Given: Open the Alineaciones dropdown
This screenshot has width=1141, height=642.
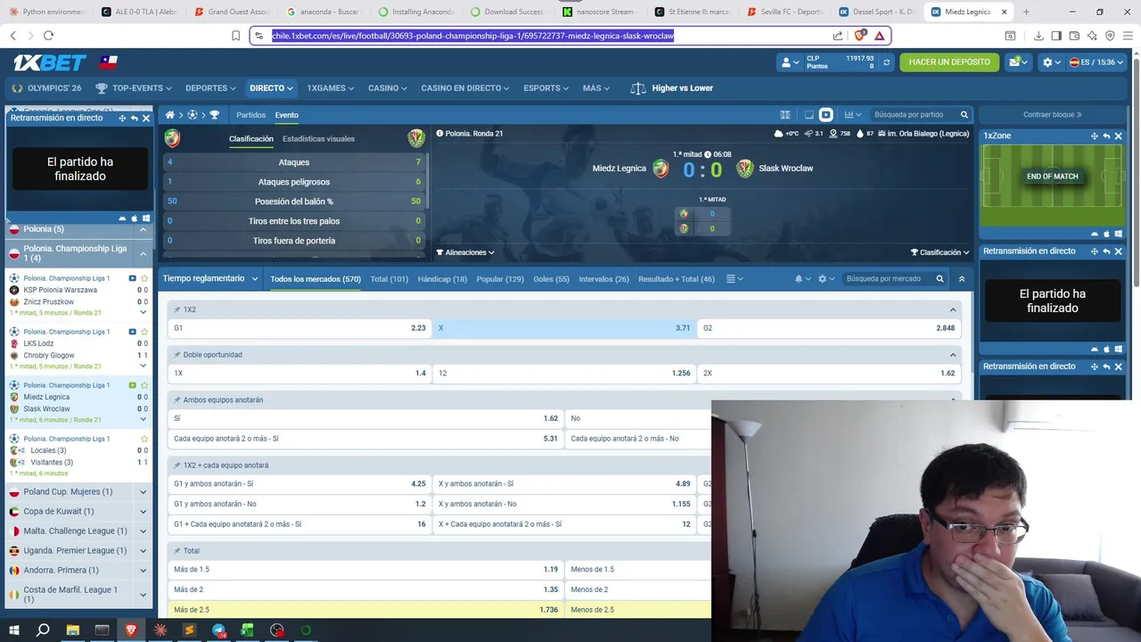Looking at the screenshot, I should (465, 252).
